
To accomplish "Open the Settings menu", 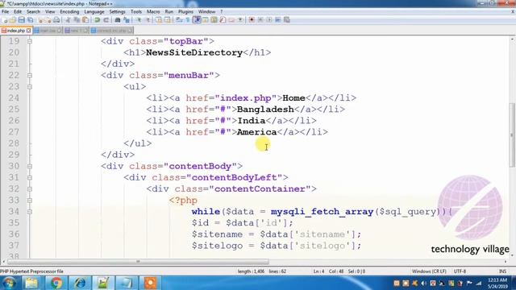I will pos(117,11).
